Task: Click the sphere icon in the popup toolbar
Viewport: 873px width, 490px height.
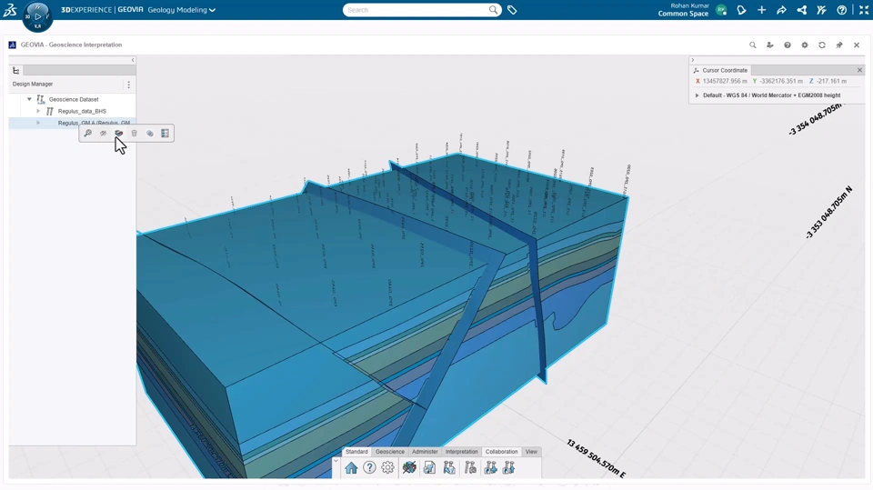Action: coord(150,133)
